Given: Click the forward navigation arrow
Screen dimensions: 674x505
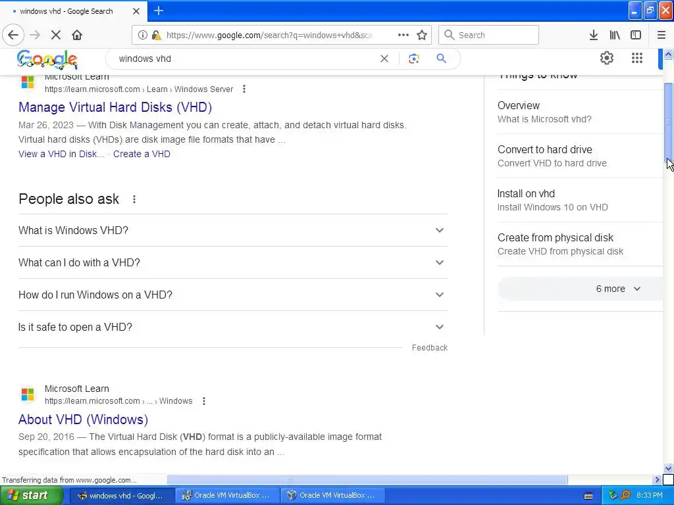Looking at the screenshot, I should [35, 36].
